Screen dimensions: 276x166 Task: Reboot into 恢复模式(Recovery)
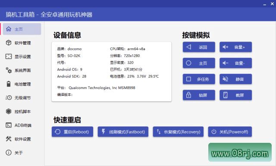(178, 132)
